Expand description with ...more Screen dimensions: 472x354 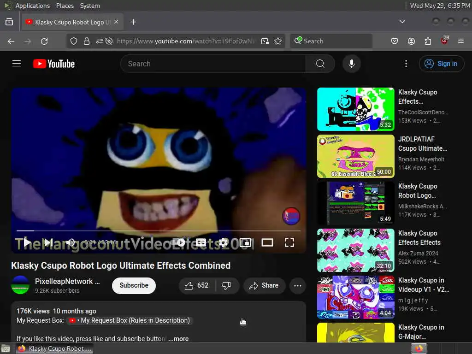(178, 339)
